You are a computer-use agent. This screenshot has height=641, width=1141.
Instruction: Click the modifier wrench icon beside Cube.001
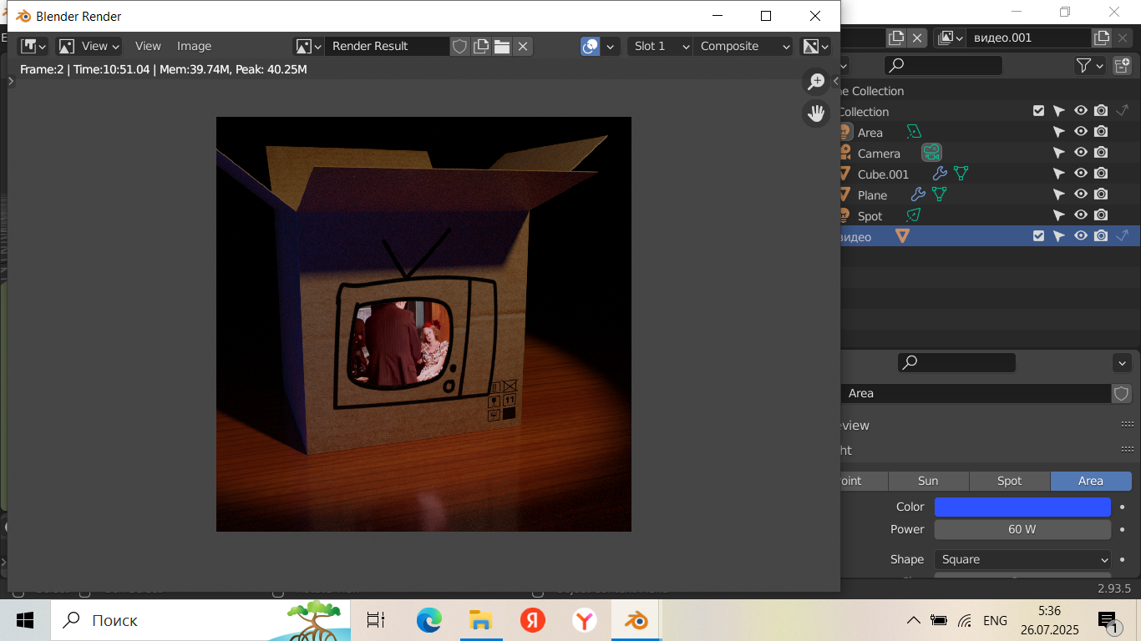pyautogui.click(x=939, y=174)
